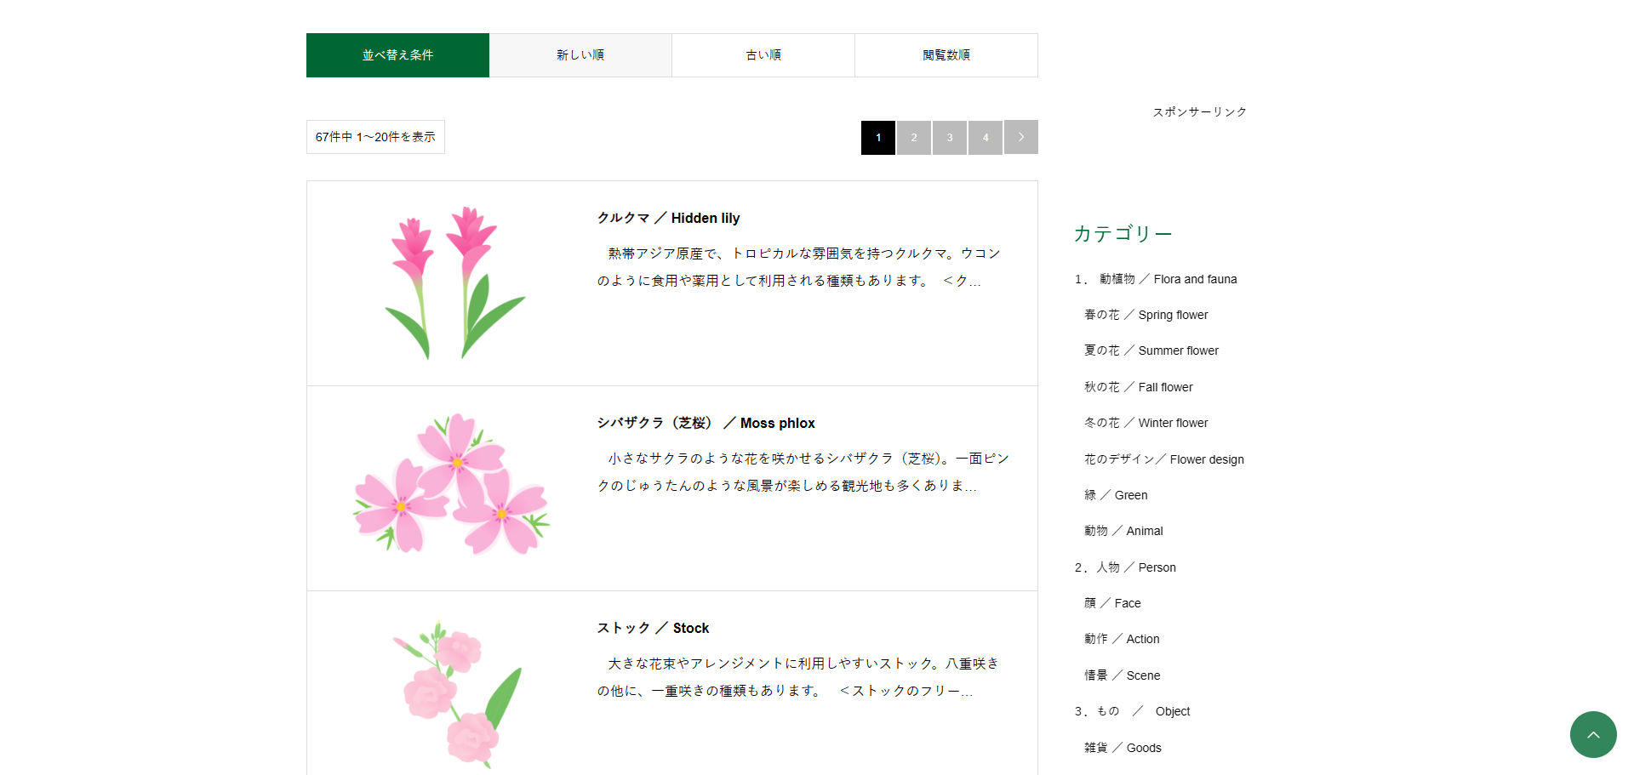Open the 夏の花 Summer flower category

(x=1151, y=350)
